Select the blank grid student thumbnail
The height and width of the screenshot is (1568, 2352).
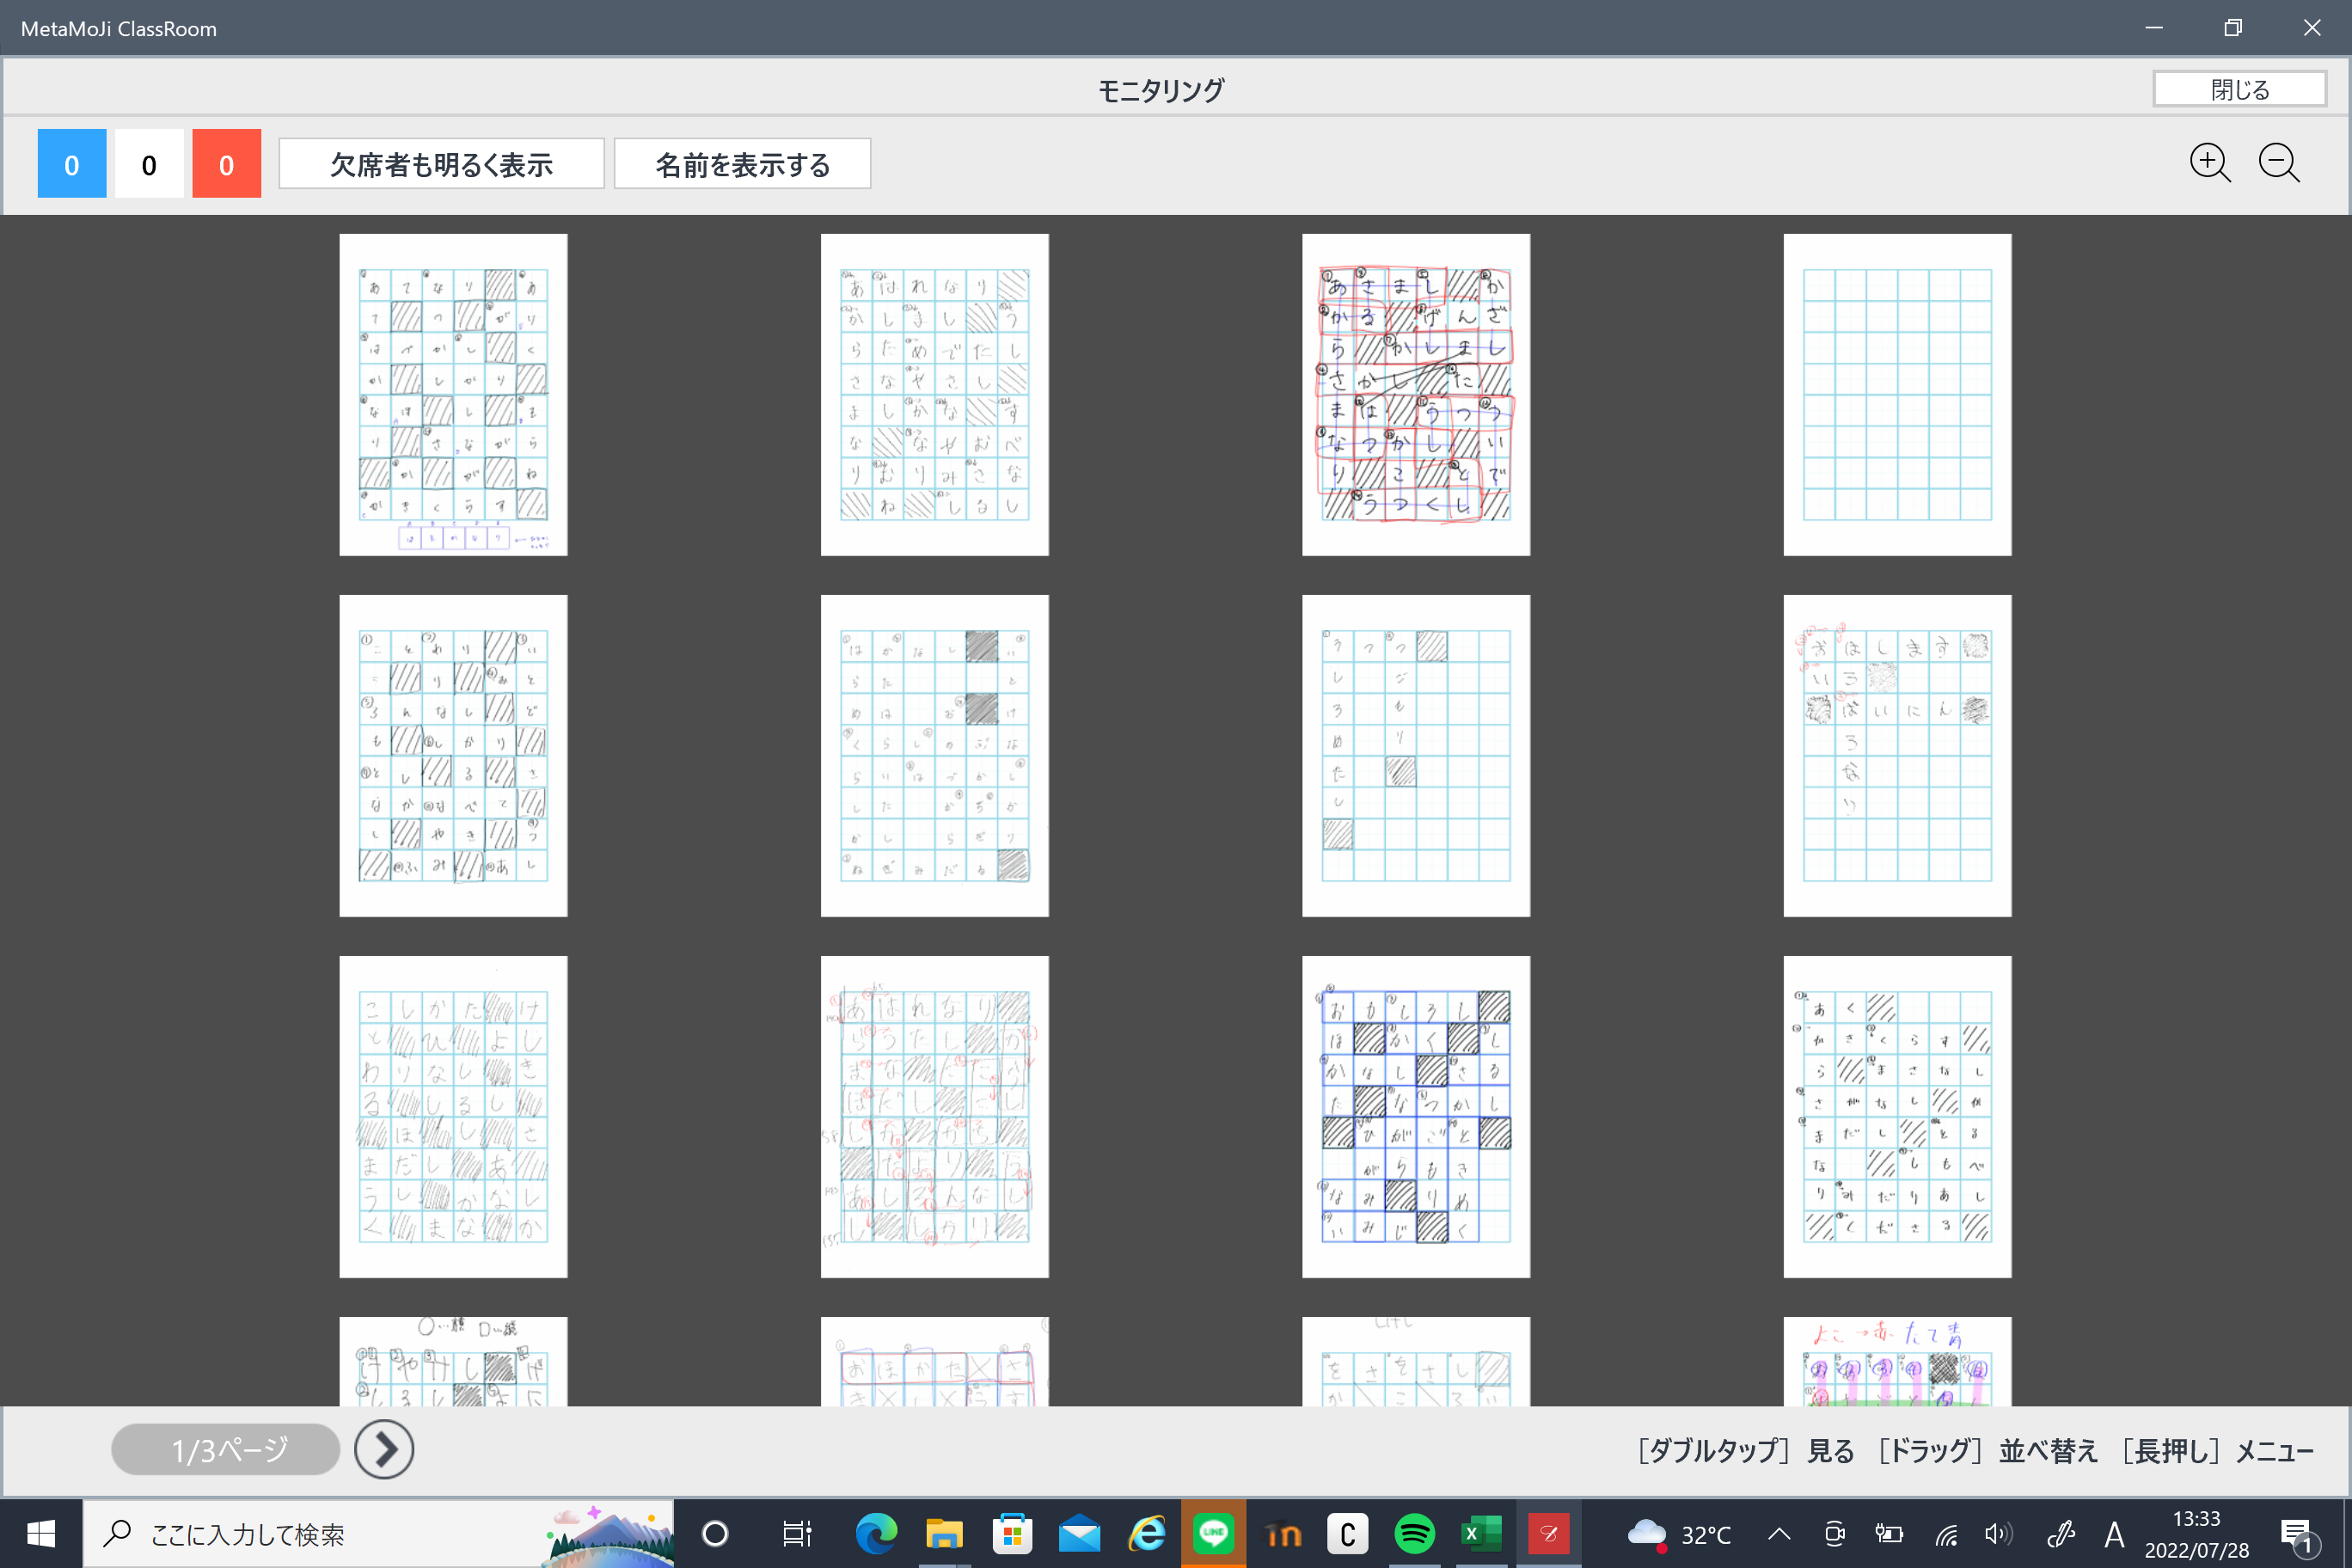pos(1897,395)
